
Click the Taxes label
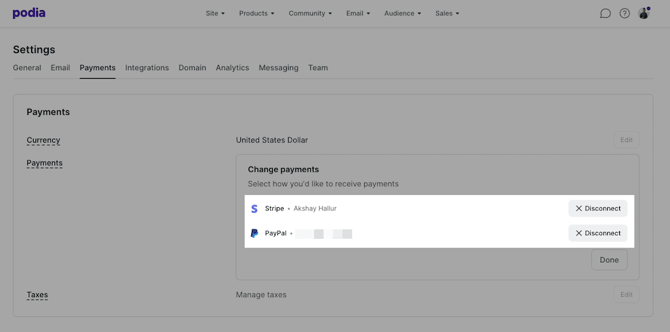pos(37,295)
